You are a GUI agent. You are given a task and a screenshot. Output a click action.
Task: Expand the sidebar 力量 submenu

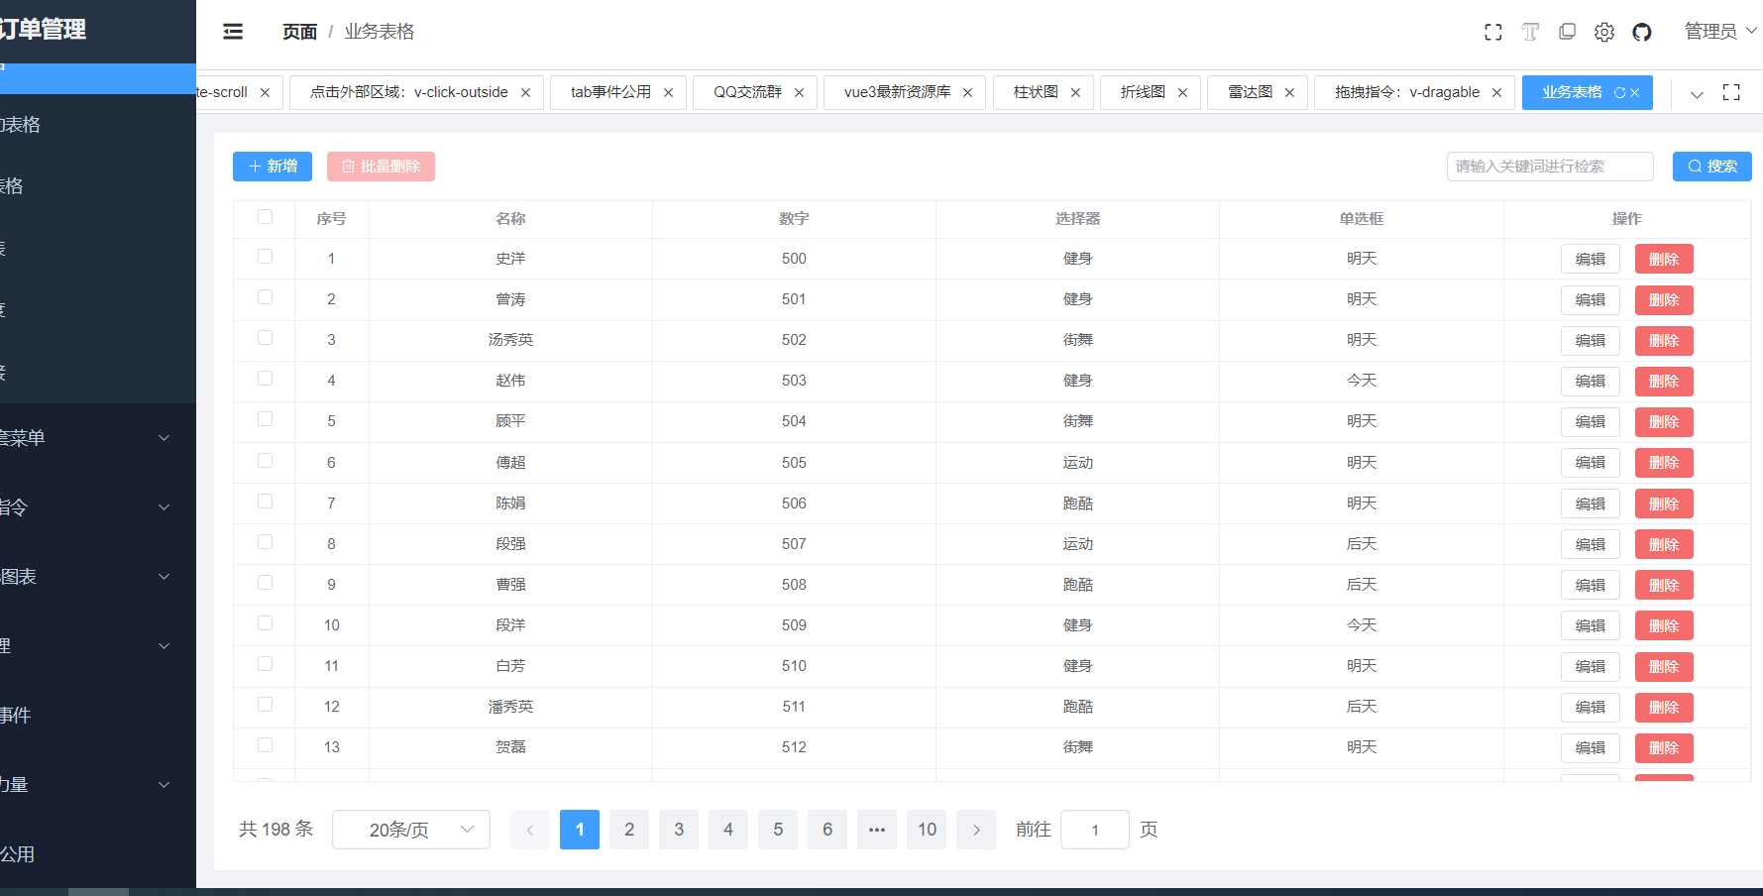point(98,784)
